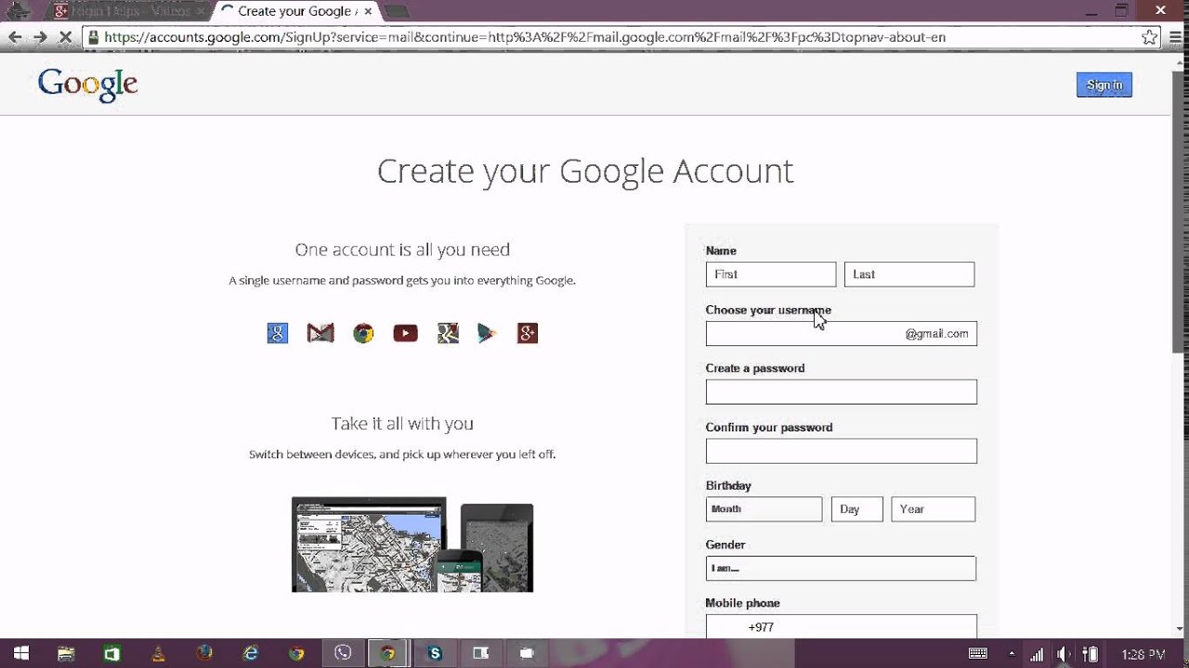Open the green Store app in taskbar
1189x668 pixels.
pyautogui.click(x=112, y=653)
